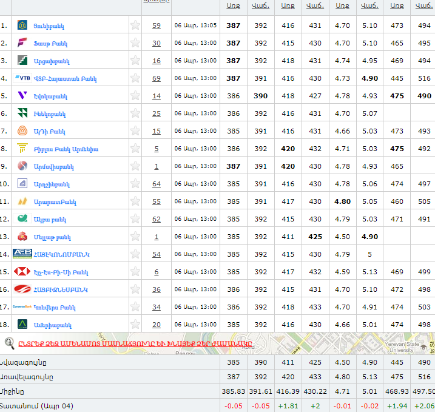Image resolution: width=435 pixels, height=412 pixels.
Task: Click the Armswissbank logo in row 9
Action: 22,166
